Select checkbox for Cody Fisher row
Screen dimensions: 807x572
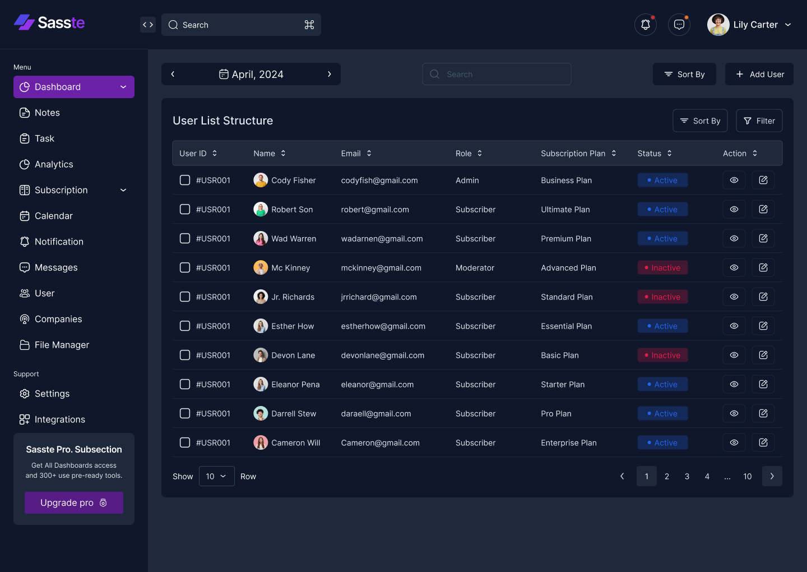click(185, 180)
